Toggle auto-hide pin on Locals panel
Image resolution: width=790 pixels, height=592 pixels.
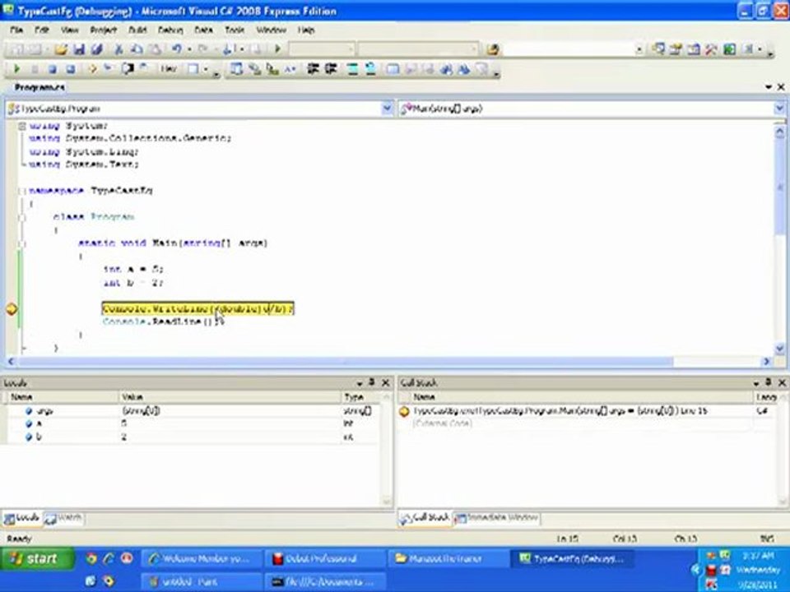point(372,383)
